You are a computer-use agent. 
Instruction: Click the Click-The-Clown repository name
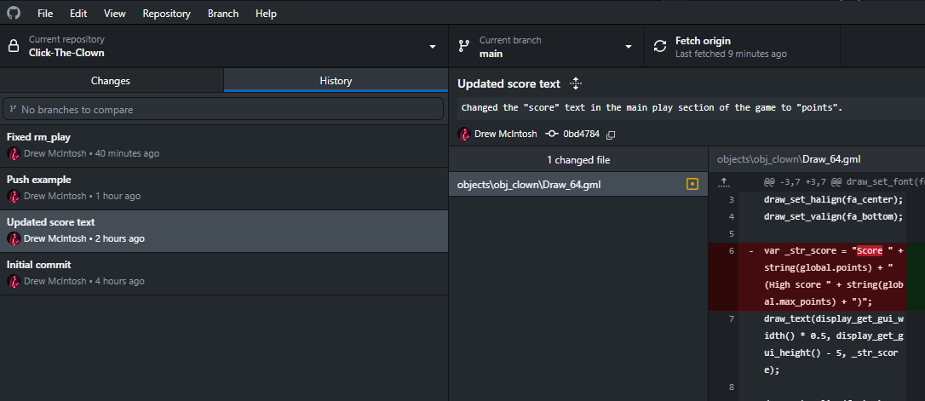coord(66,53)
